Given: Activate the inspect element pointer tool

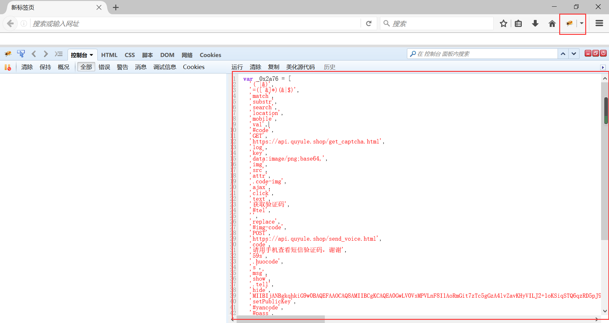Looking at the screenshot, I should (x=21, y=54).
